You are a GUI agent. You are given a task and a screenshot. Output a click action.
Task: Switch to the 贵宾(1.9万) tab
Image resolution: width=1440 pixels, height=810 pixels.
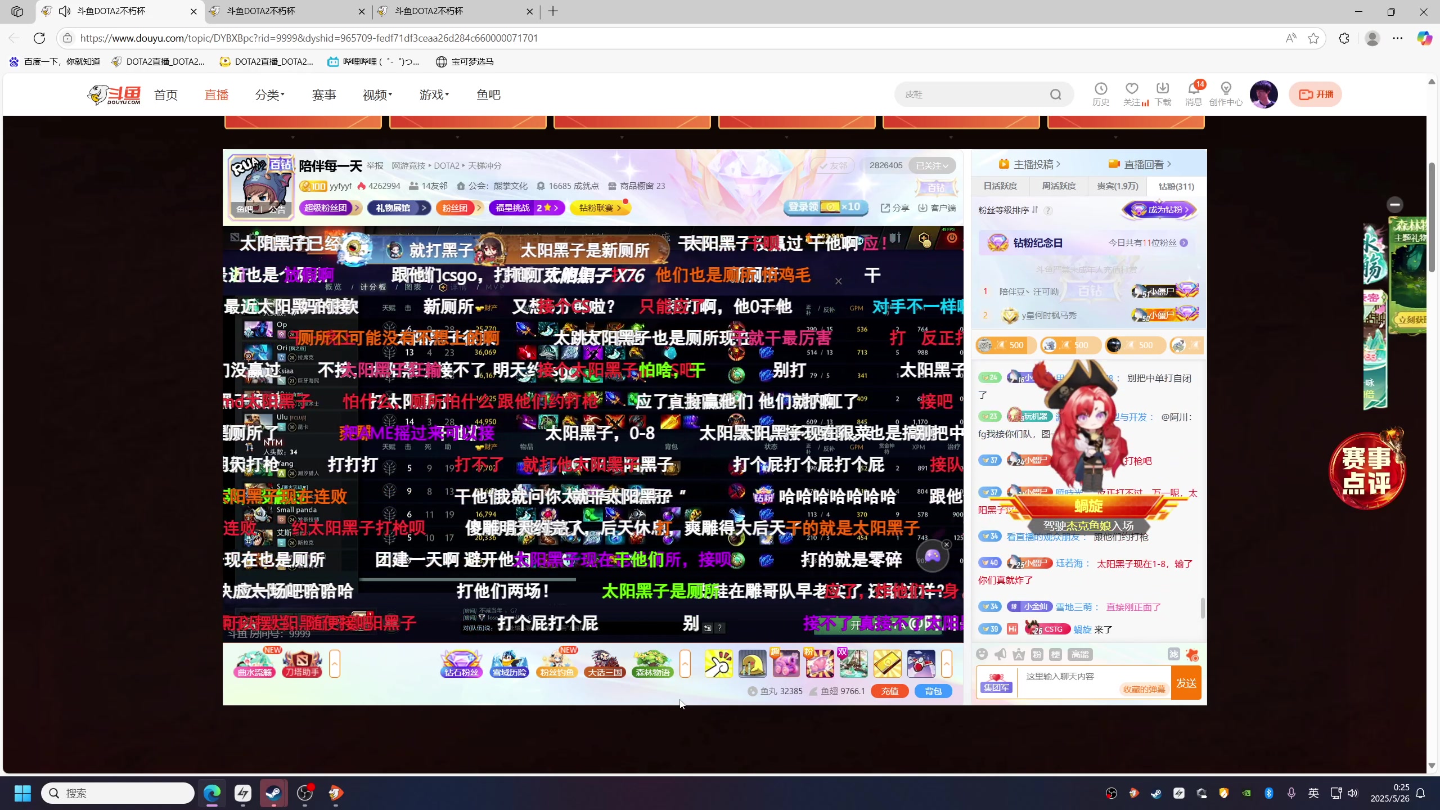(1117, 186)
